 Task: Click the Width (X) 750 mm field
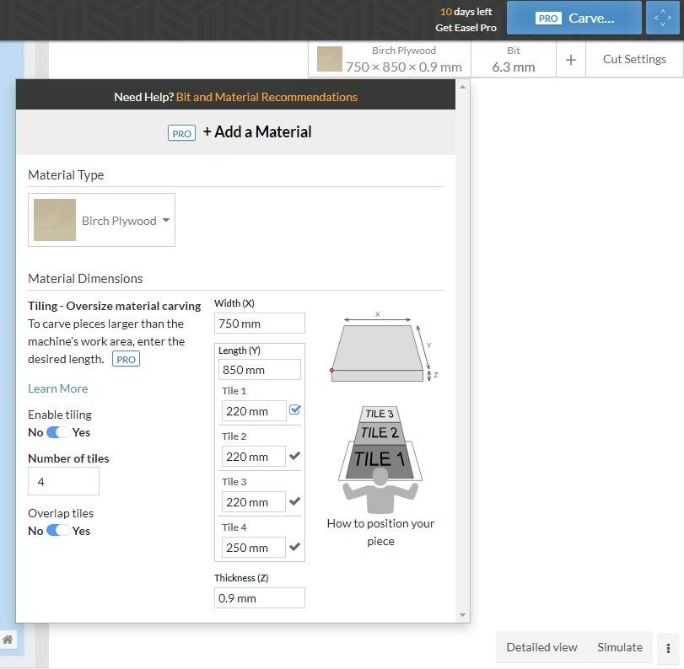pos(260,324)
